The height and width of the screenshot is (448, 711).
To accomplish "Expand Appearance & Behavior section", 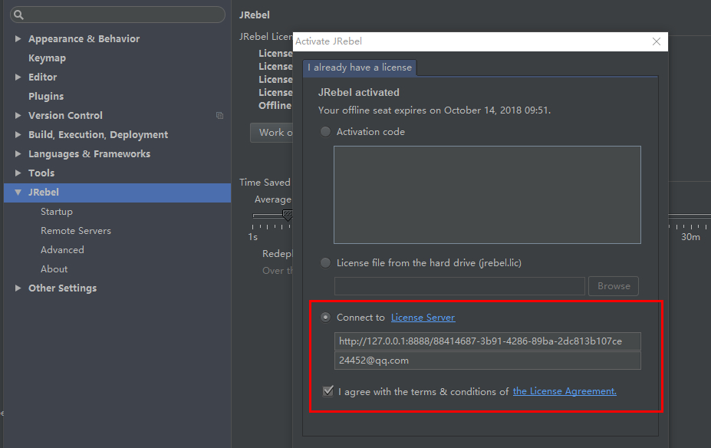I will click(x=18, y=39).
